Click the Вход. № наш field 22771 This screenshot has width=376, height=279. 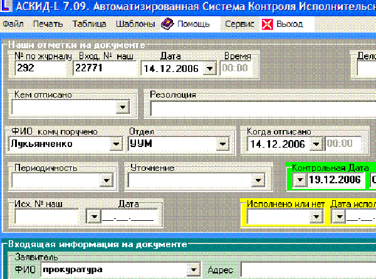coord(105,68)
